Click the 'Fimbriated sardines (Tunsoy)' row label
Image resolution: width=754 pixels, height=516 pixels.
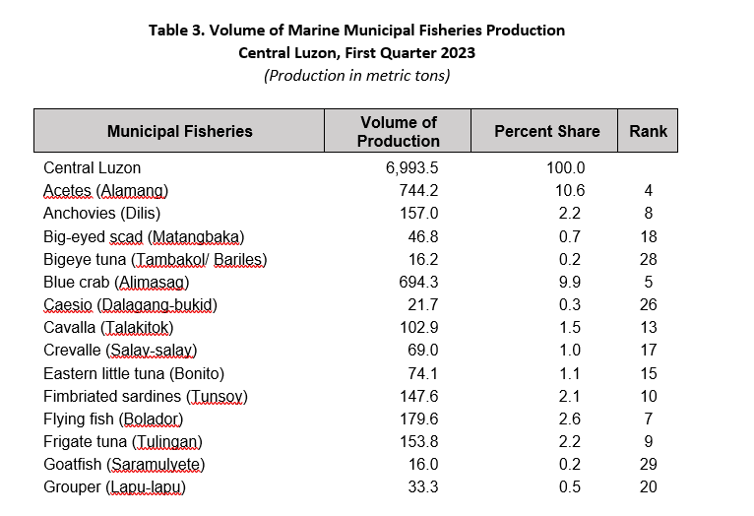[146, 397]
